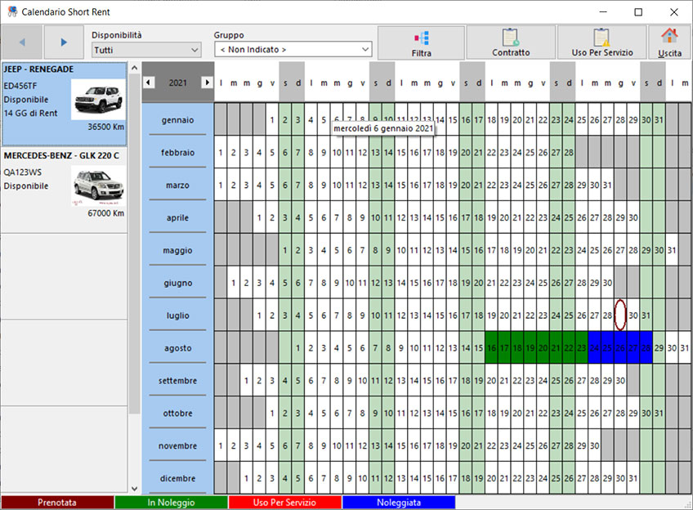Select the Mercedes-Benz GLK 220 C card

[x=65, y=185]
